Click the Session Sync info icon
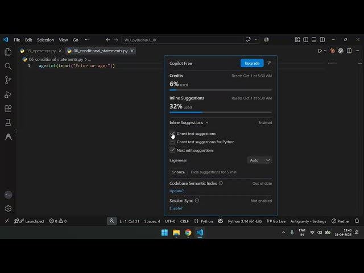364x273 pixels. pyautogui.click(x=197, y=201)
